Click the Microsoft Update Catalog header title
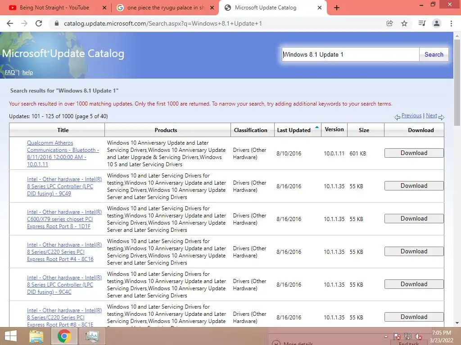Image resolution: width=461 pixels, height=345 pixels. coord(63,54)
